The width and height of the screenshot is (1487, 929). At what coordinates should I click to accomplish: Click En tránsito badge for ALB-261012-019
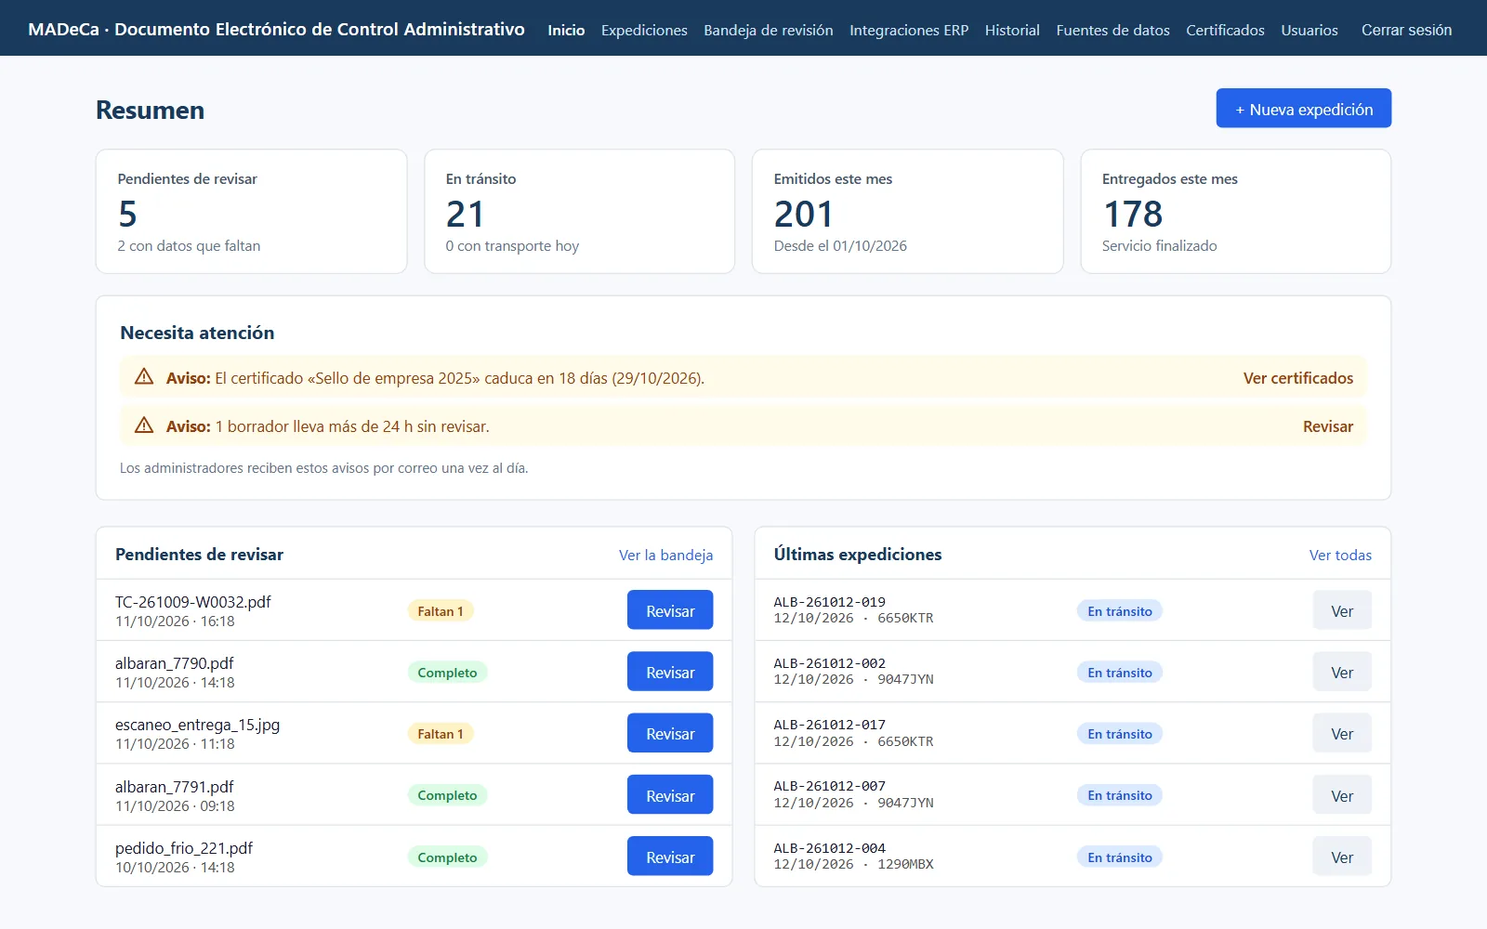(1120, 611)
